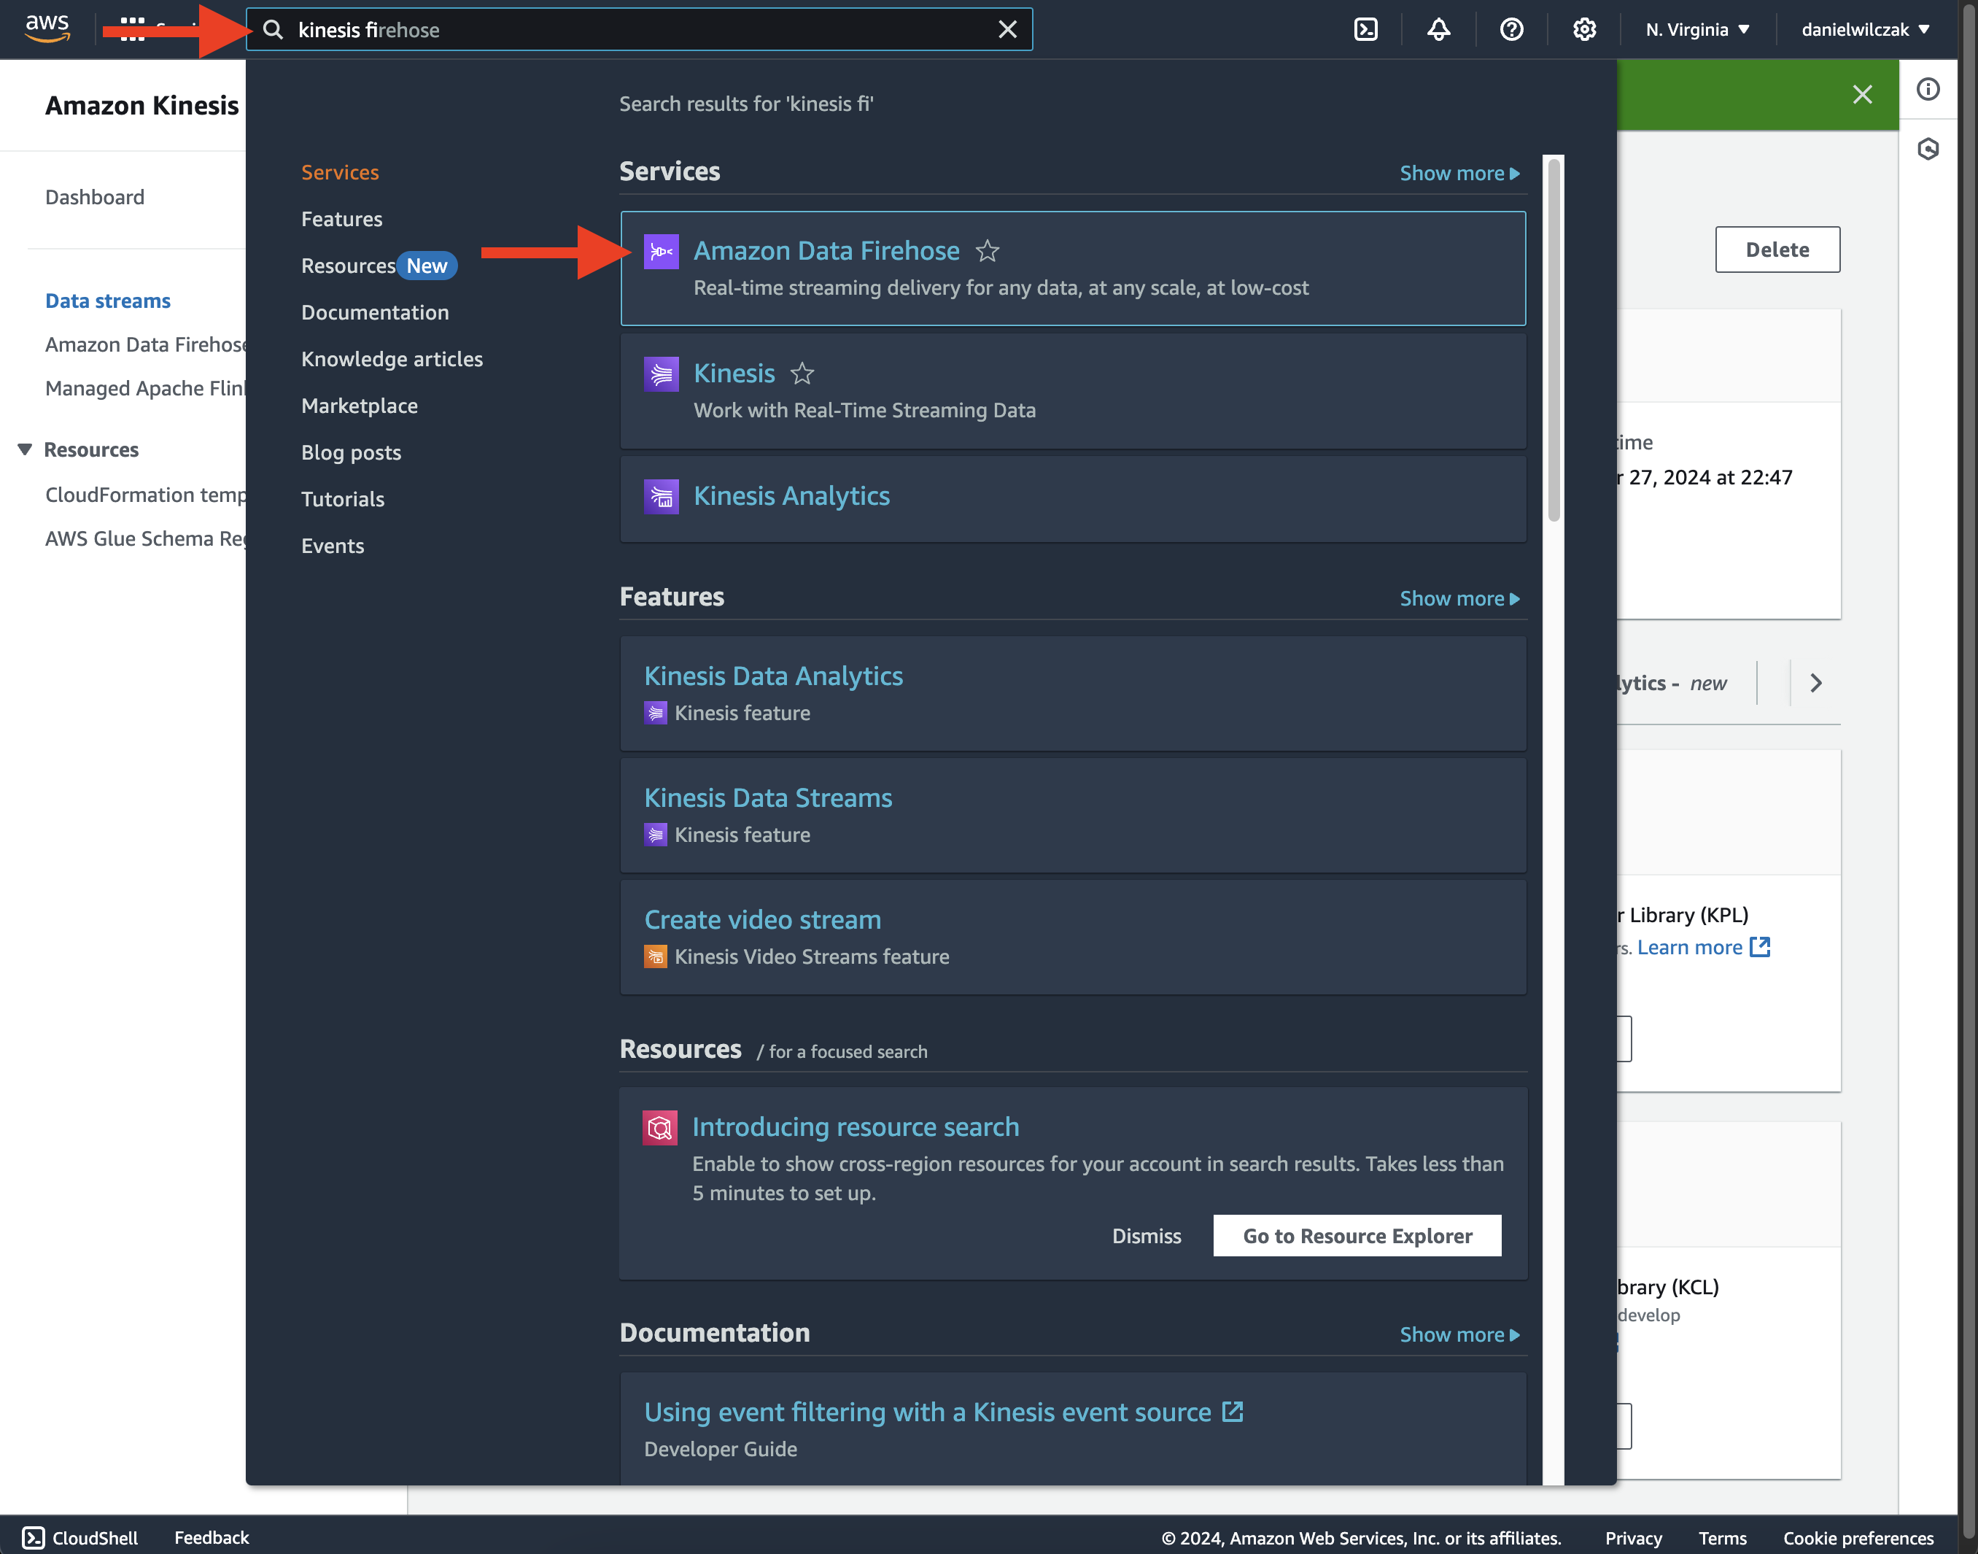The width and height of the screenshot is (1978, 1554).
Task: Select the Tutorials filter category
Action: tap(343, 500)
